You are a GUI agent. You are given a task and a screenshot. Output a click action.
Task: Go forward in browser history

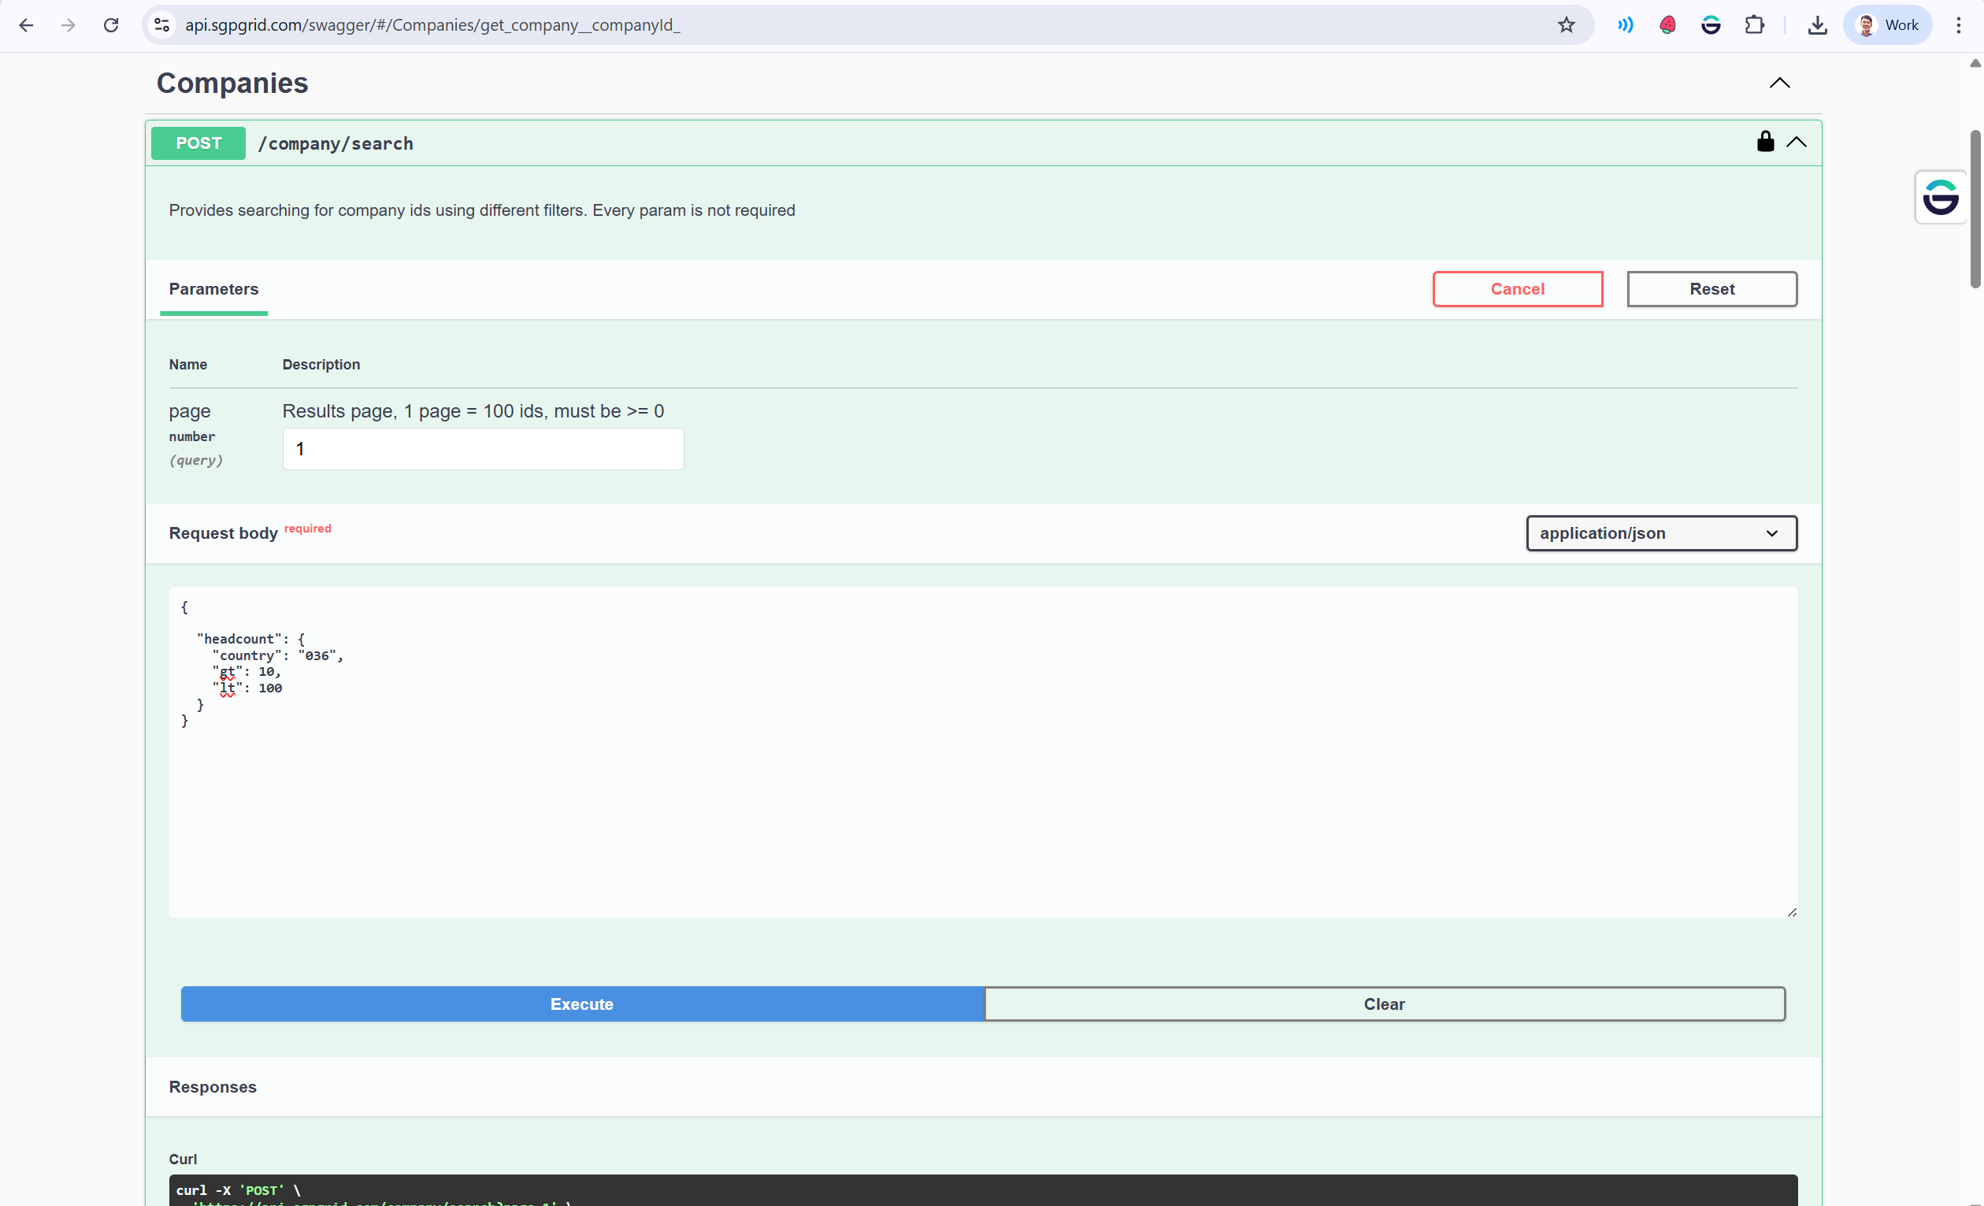tap(69, 25)
